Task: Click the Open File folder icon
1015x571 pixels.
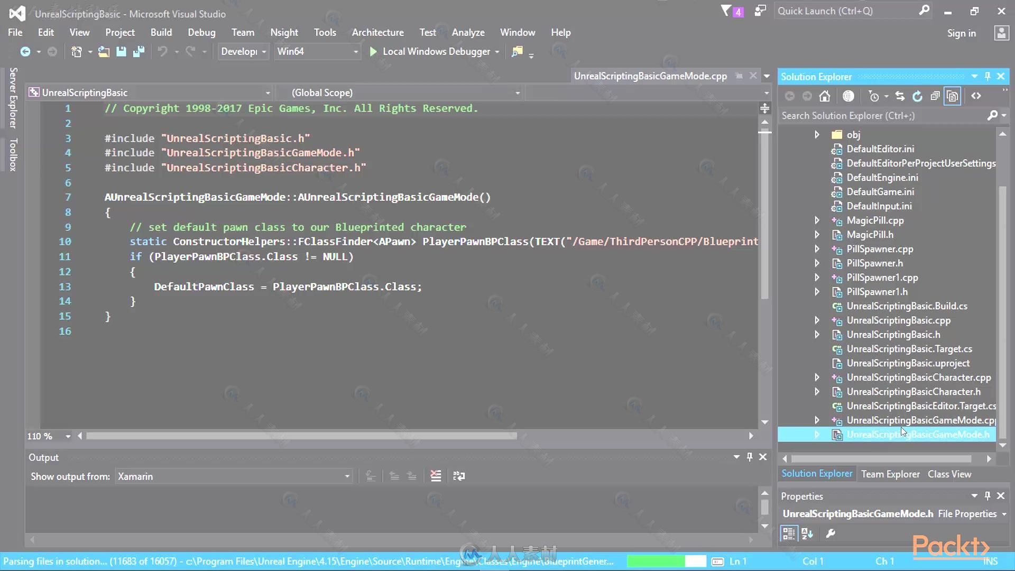Action: [x=104, y=51]
